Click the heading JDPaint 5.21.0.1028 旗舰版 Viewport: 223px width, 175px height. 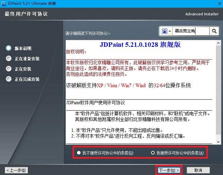(140, 45)
